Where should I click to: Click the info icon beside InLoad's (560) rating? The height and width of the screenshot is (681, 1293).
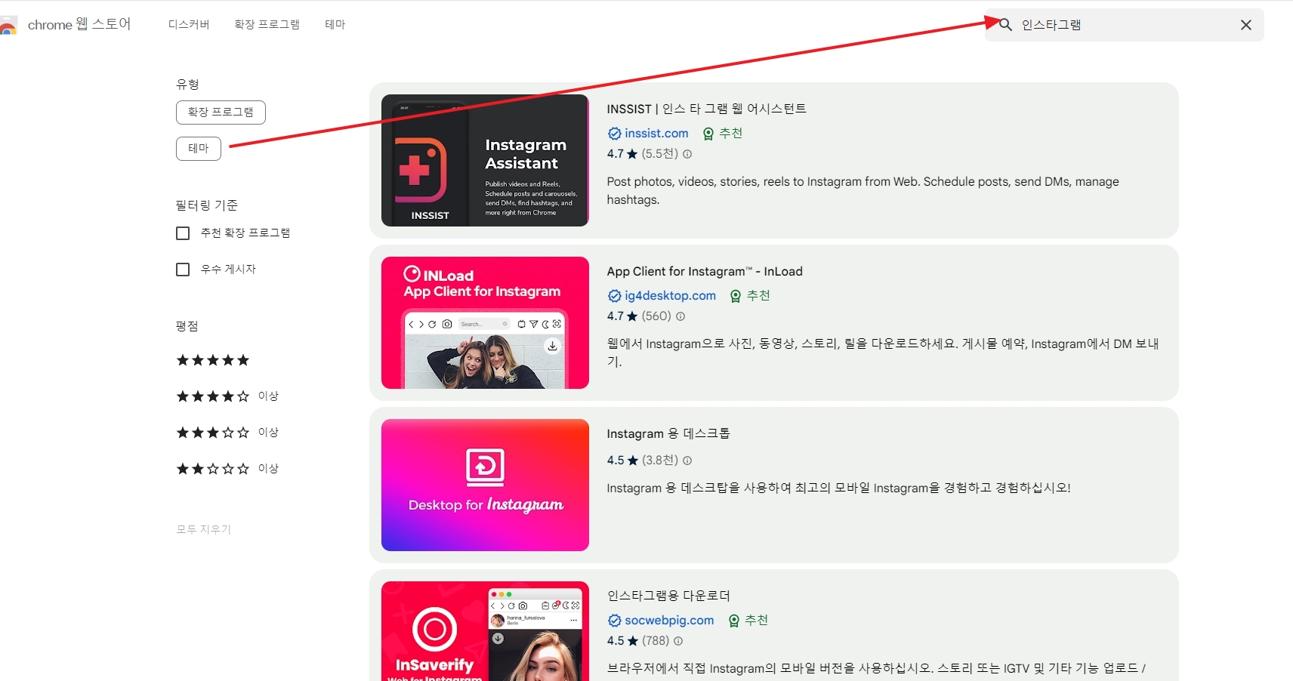(x=680, y=316)
